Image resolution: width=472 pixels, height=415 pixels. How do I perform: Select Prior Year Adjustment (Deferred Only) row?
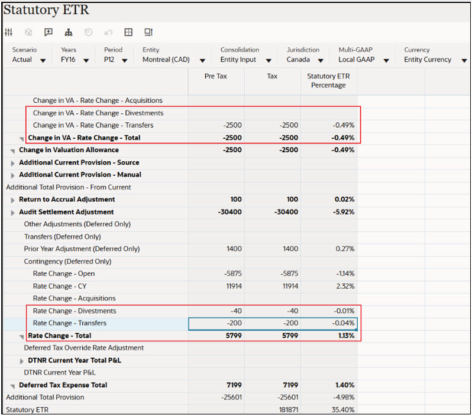click(82, 249)
